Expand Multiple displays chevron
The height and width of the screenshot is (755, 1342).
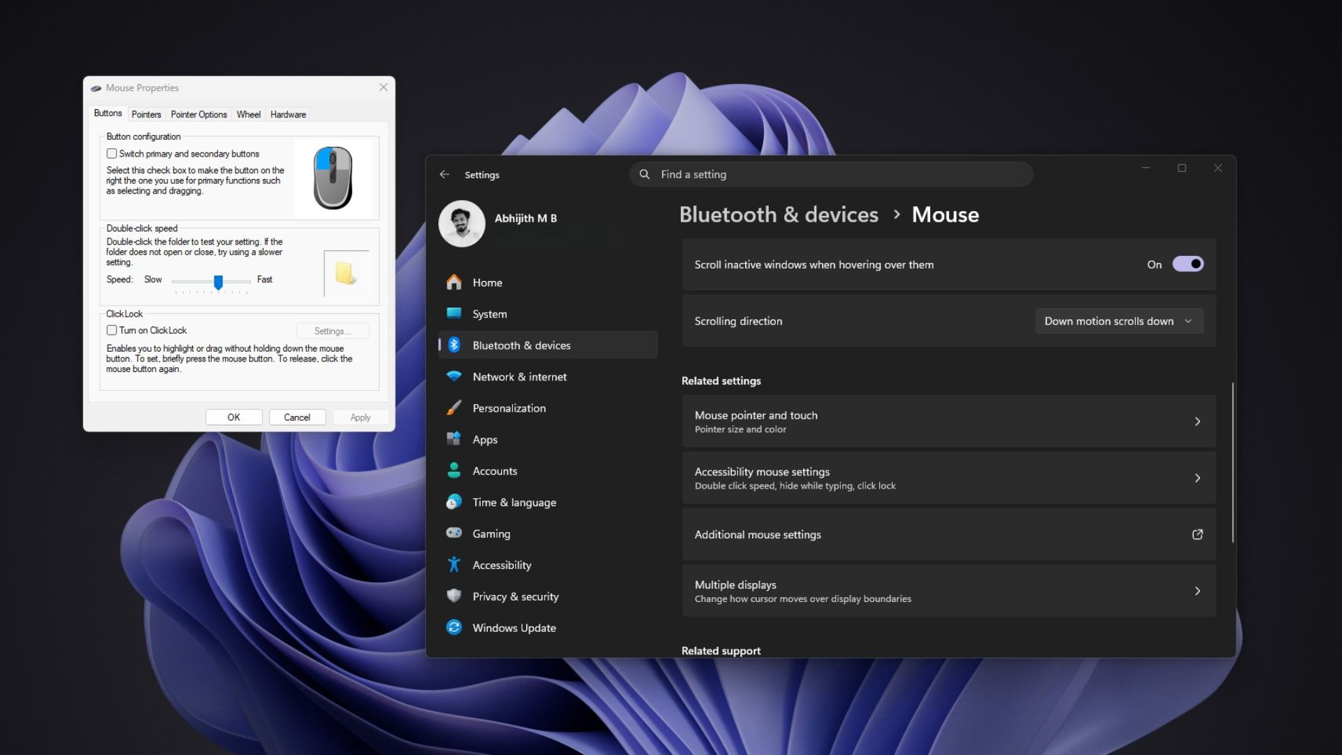pyautogui.click(x=1197, y=591)
